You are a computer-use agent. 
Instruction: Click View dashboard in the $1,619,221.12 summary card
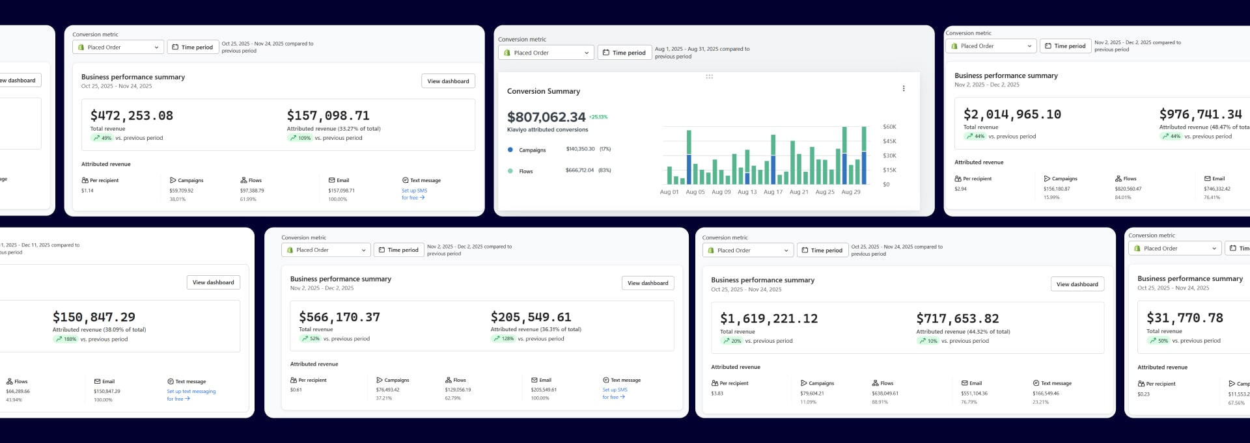click(1077, 284)
